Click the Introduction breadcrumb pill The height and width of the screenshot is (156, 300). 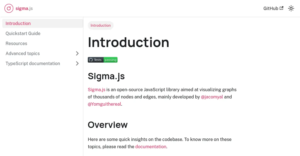pos(101,25)
